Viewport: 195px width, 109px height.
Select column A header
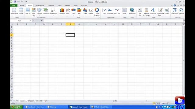click(x=18, y=24)
